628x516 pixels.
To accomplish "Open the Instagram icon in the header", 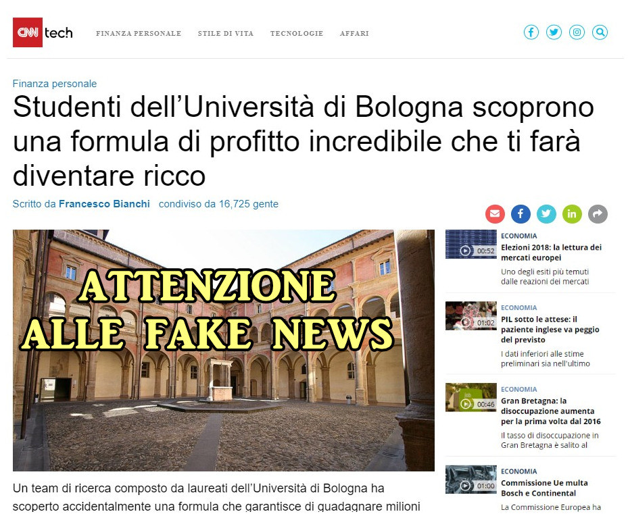I will [x=577, y=32].
